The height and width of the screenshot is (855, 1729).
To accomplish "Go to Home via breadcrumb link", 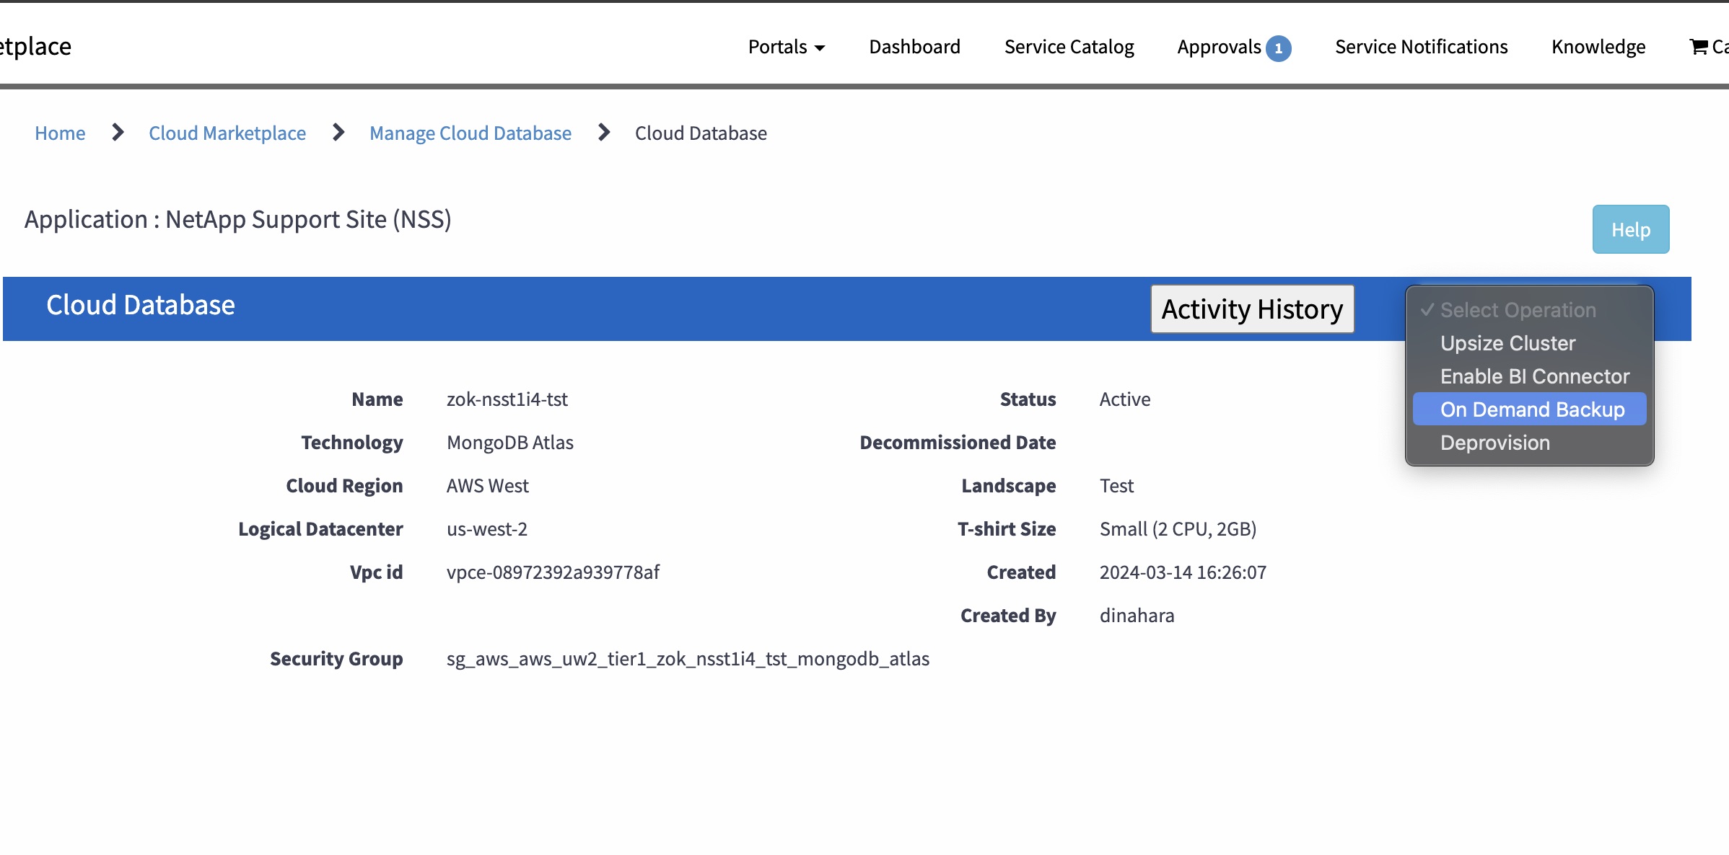I will [x=60, y=133].
